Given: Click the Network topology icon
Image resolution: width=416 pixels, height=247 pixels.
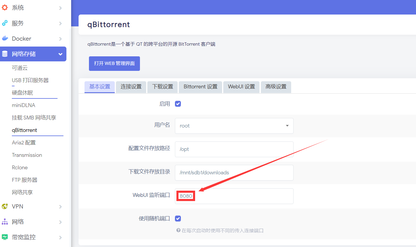Looking at the screenshot, I should 5,222.
